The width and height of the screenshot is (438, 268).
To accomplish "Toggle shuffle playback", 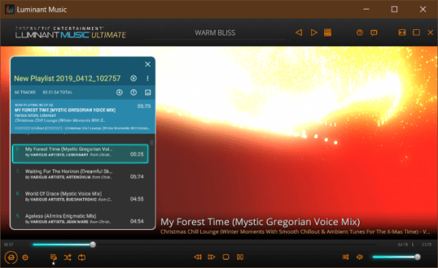I will coord(67,257).
